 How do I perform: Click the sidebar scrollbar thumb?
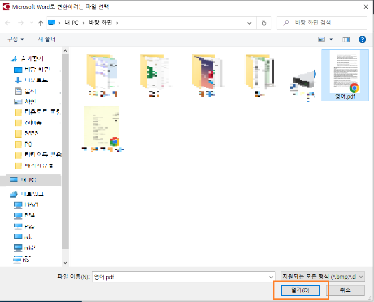coord(65,151)
